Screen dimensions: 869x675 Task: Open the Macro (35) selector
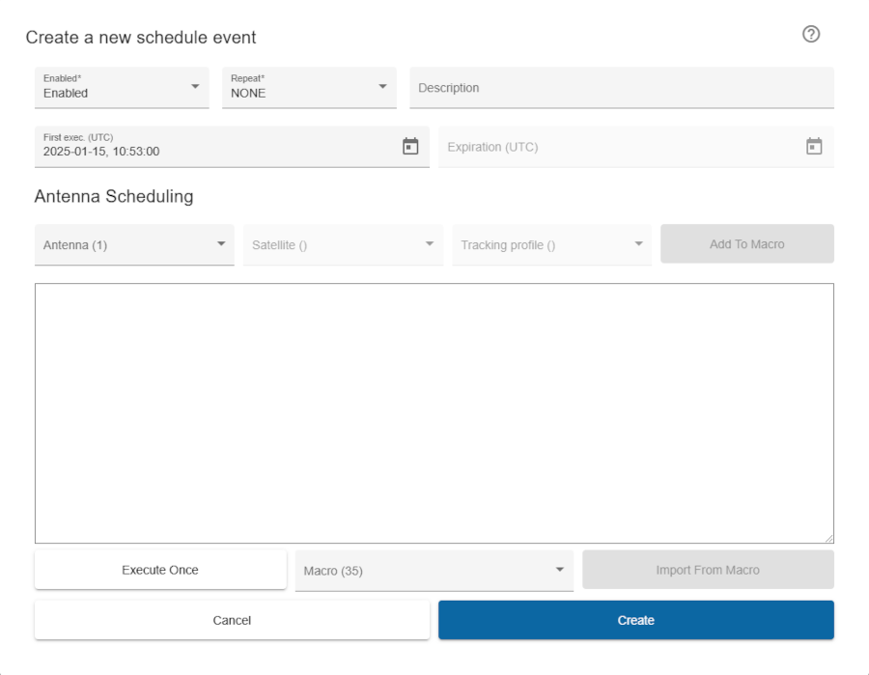[434, 570]
